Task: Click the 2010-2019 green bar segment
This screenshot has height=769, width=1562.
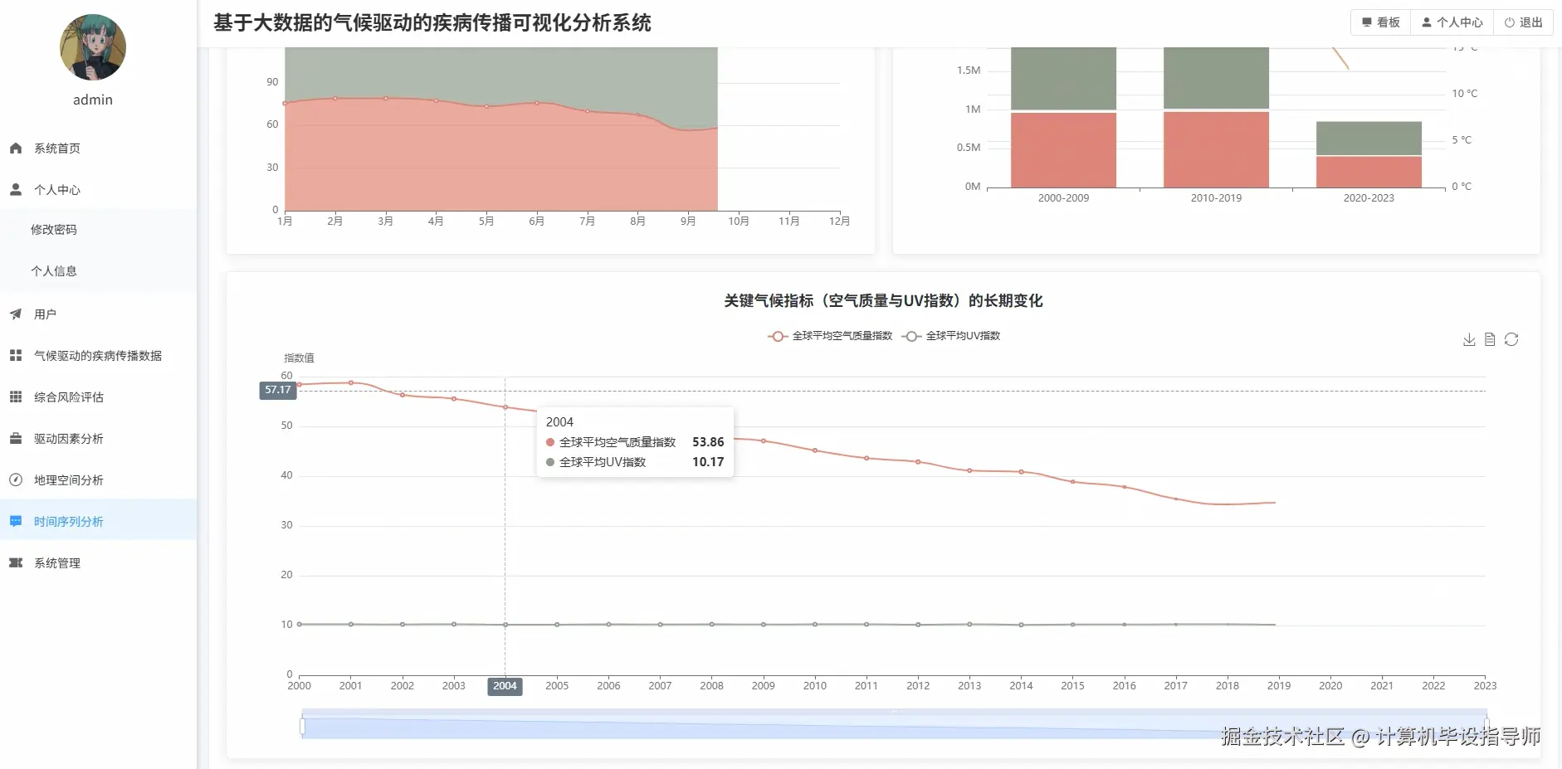Action: [x=1216, y=78]
